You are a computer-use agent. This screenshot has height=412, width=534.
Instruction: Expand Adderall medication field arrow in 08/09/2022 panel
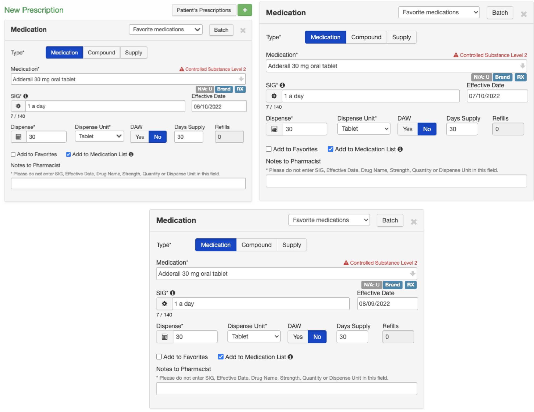(x=412, y=273)
